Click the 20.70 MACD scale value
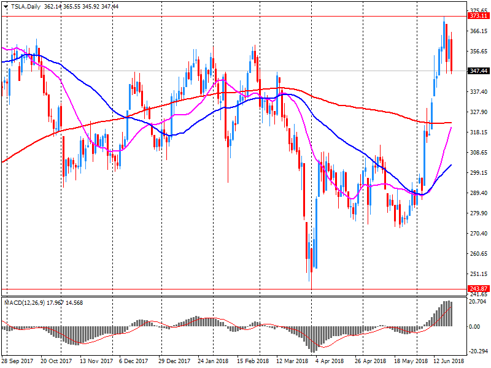This screenshot has width=491, height=368. [x=478, y=301]
